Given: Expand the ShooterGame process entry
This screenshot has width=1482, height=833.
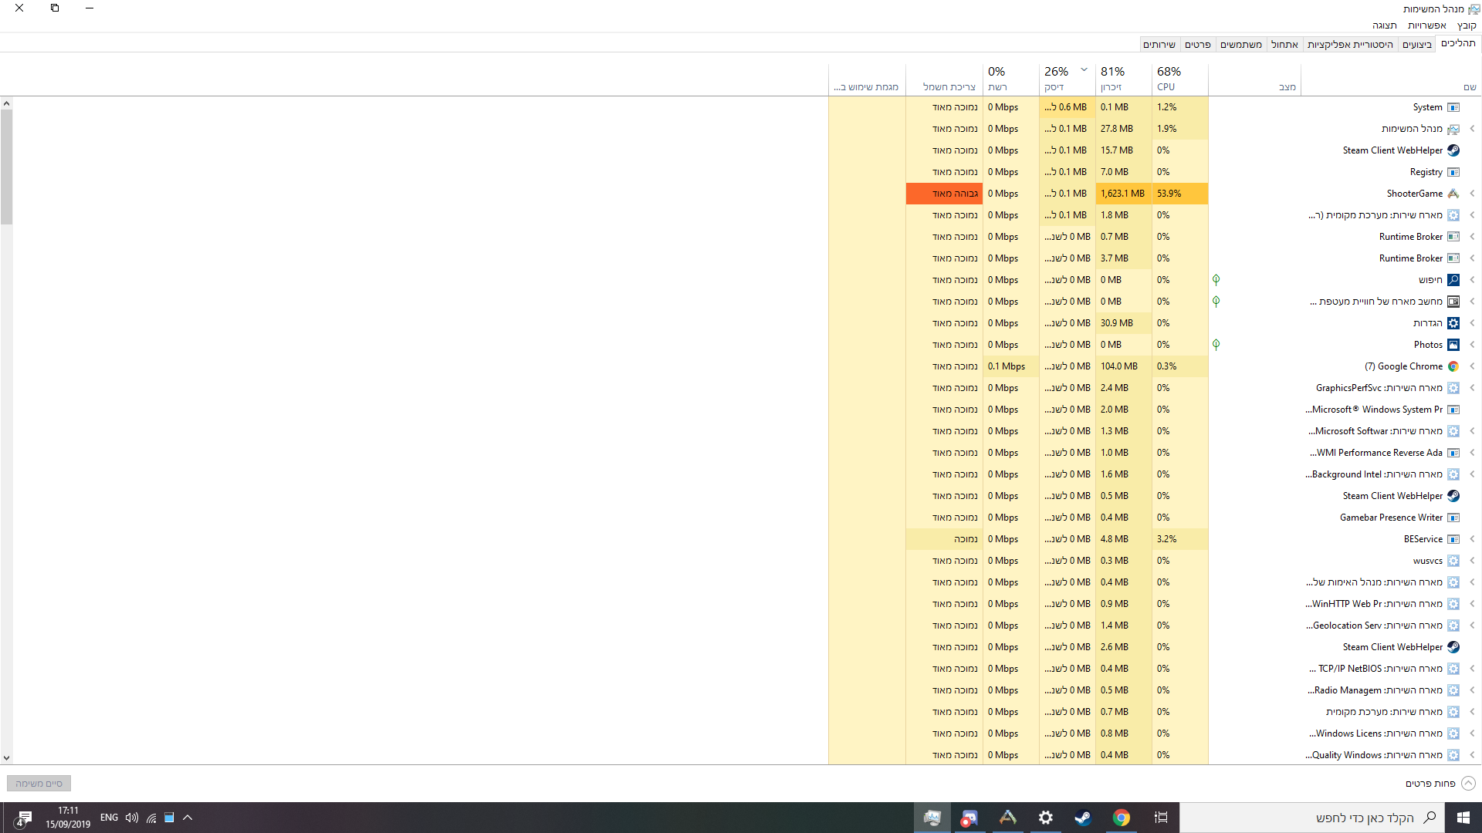Looking at the screenshot, I should (1472, 194).
